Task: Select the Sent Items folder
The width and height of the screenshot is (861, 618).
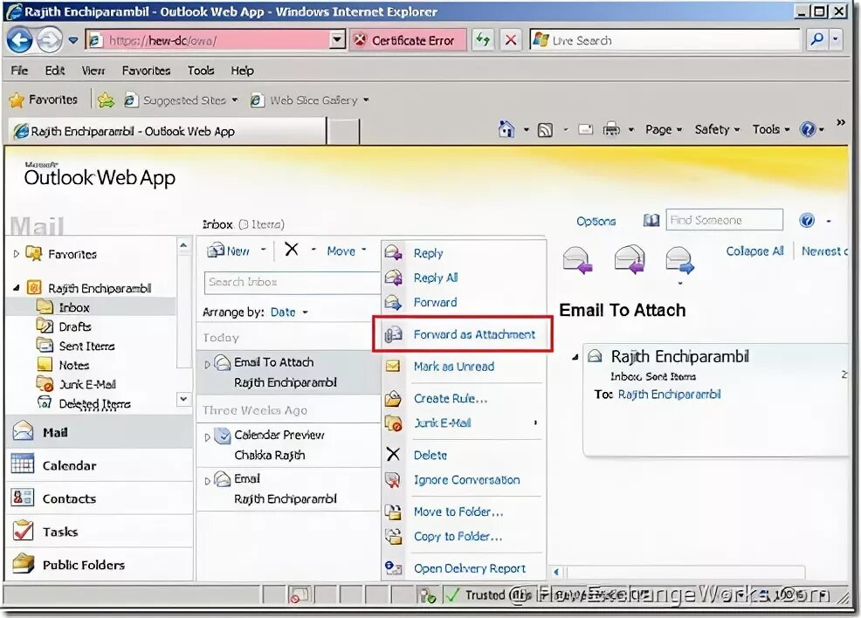Action: tap(86, 346)
